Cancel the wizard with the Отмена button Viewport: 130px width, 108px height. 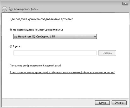(119, 103)
